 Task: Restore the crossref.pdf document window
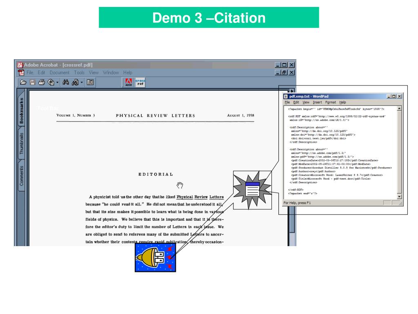(285, 73)
